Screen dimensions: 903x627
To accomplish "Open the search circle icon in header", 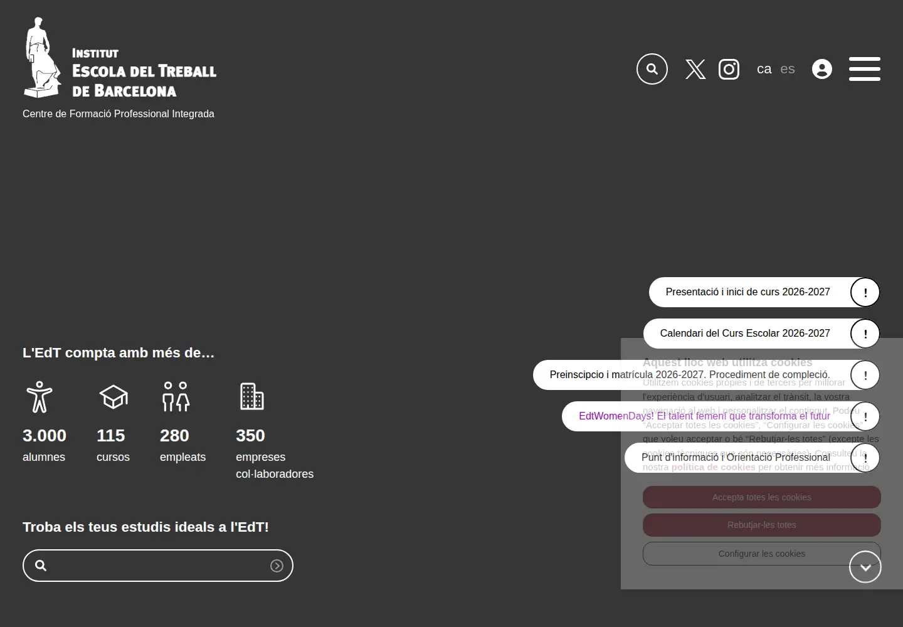I will click(652, 69).
